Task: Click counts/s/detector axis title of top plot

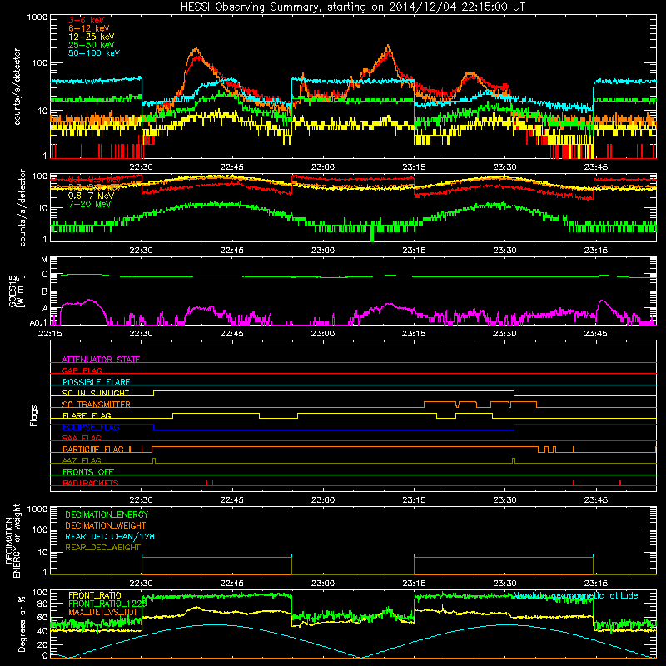Action: [17, 87]
